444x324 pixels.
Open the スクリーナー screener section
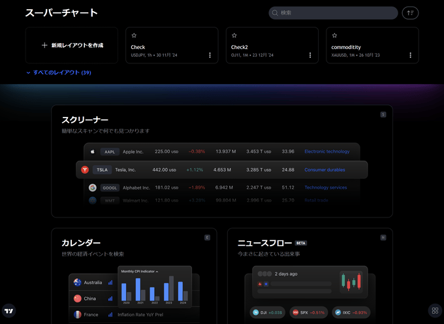pyautogui.click(x=222, y=161)
